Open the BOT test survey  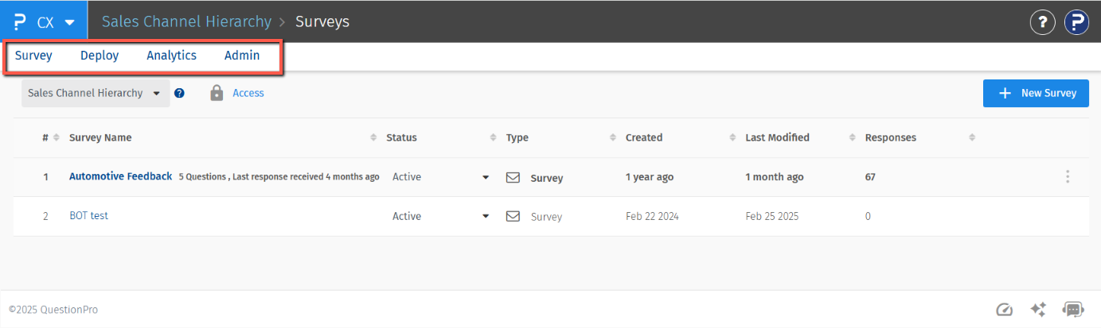pos(88,216)
